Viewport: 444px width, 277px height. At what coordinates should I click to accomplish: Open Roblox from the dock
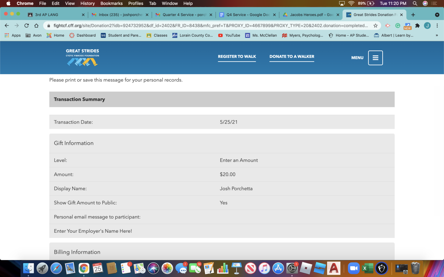(x=306, y=268)
